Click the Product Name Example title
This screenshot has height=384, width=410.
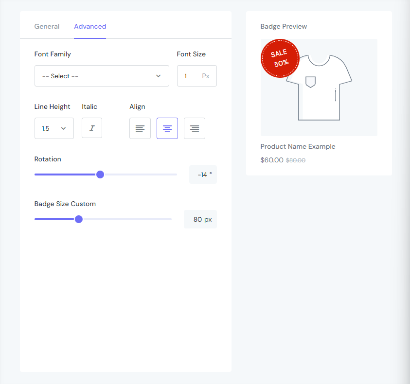(298, 146)
